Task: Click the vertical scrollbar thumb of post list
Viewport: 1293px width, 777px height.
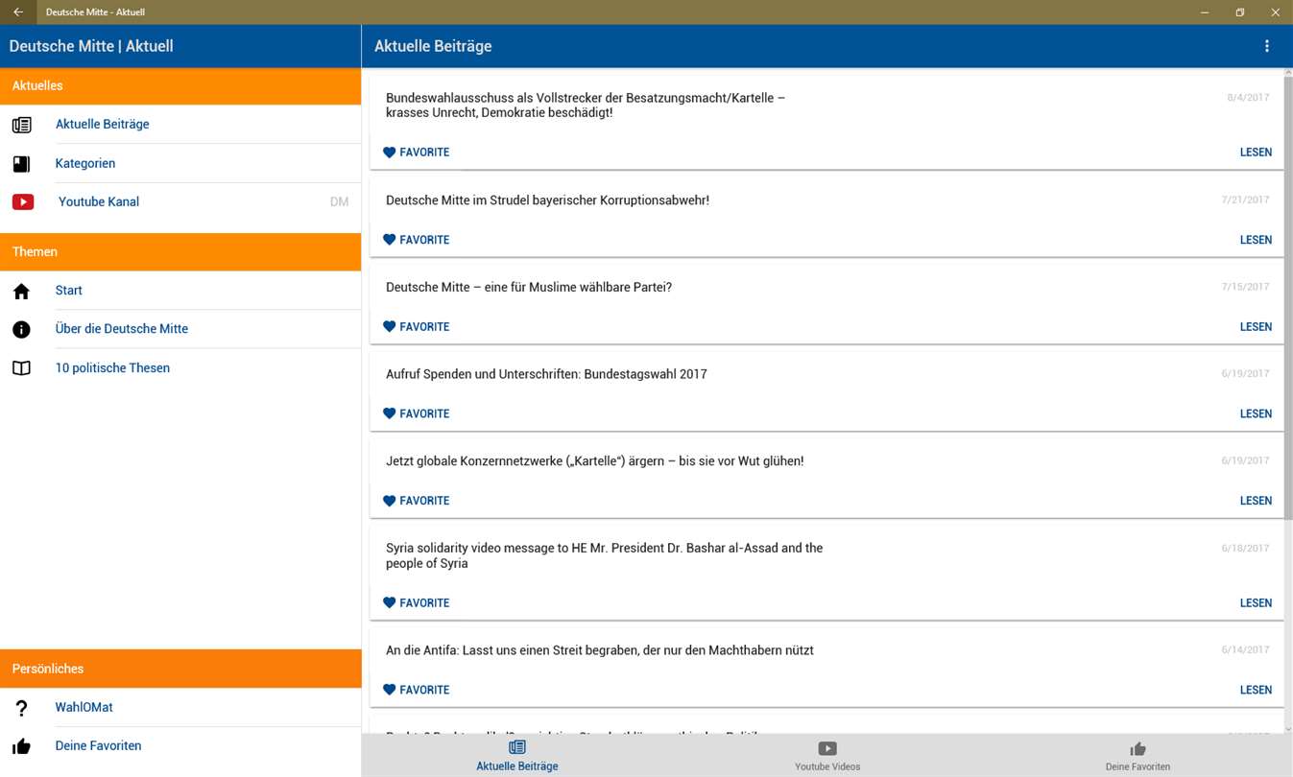Action: point(1288,297)
